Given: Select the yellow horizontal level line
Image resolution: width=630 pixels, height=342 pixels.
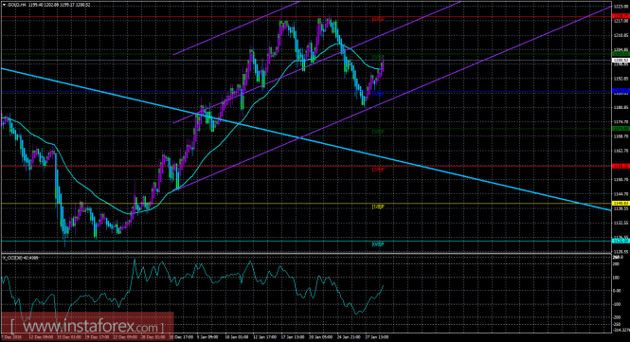Looking at the screenshot, I should (305, 204).
